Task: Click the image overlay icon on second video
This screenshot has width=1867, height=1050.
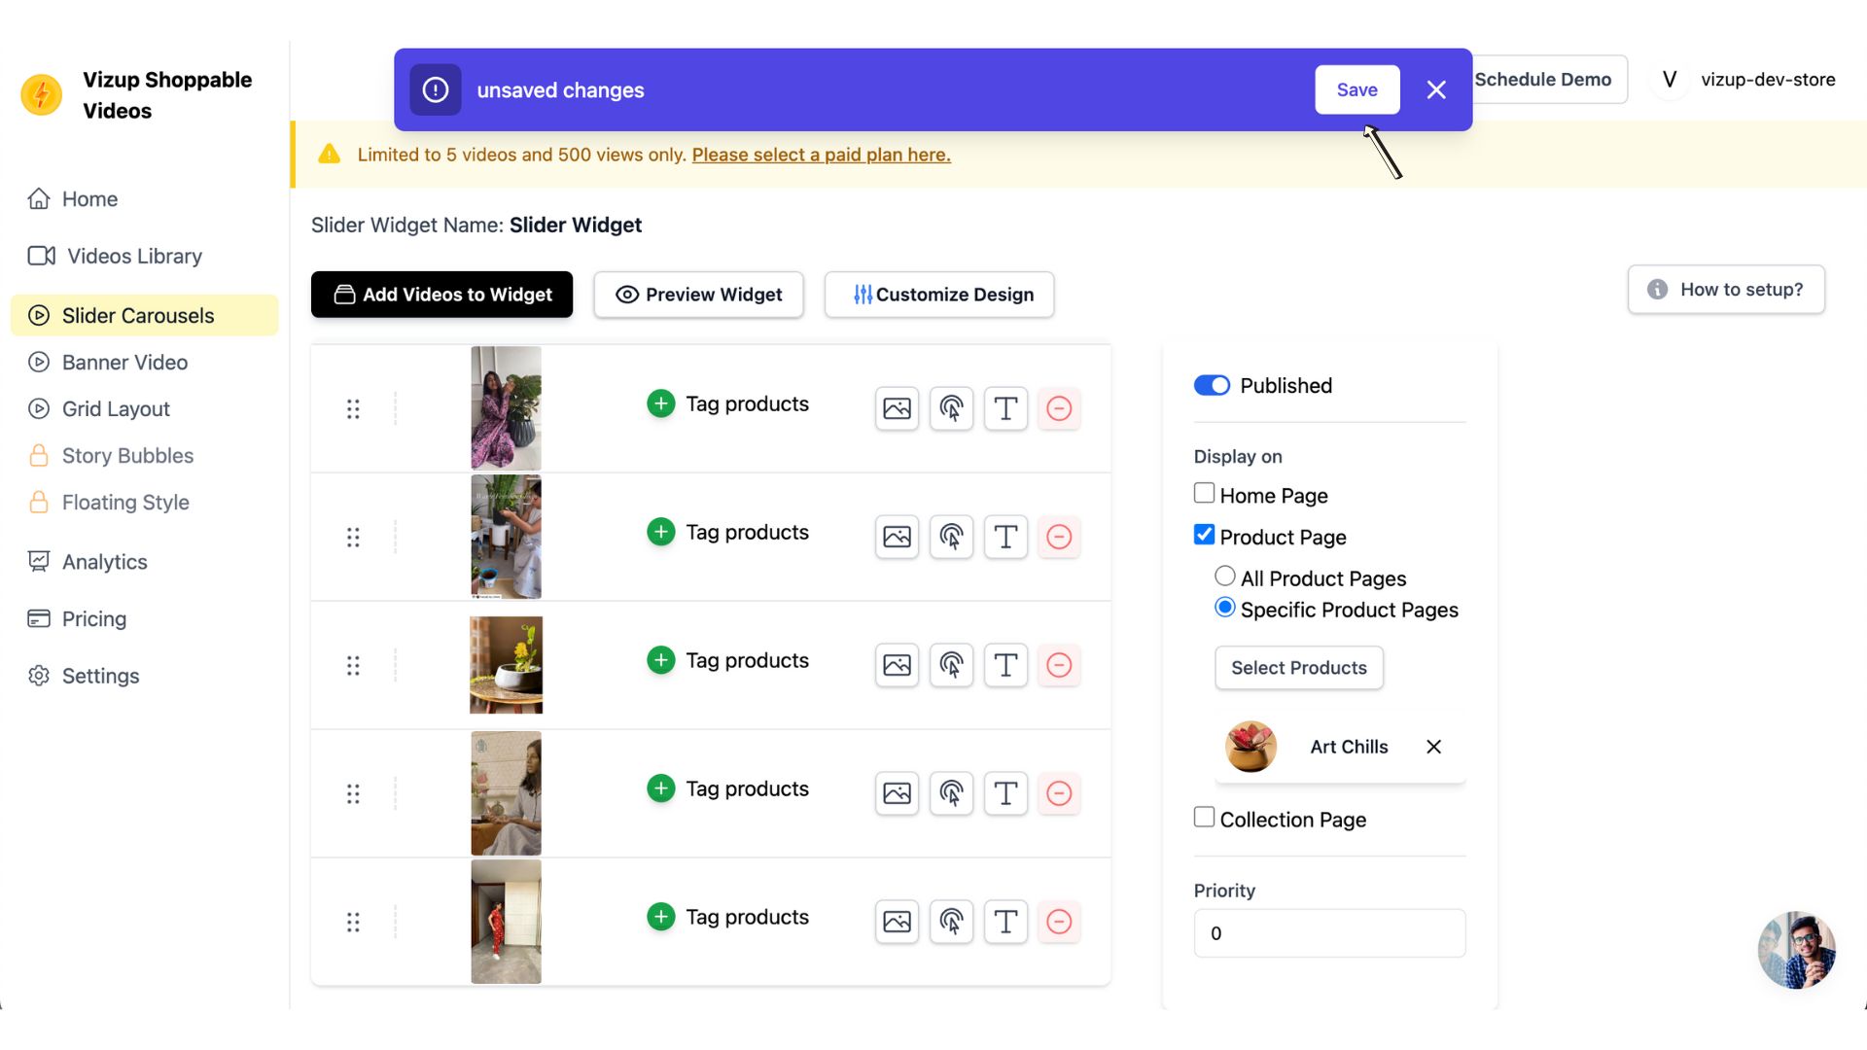Action: (897, 536)
